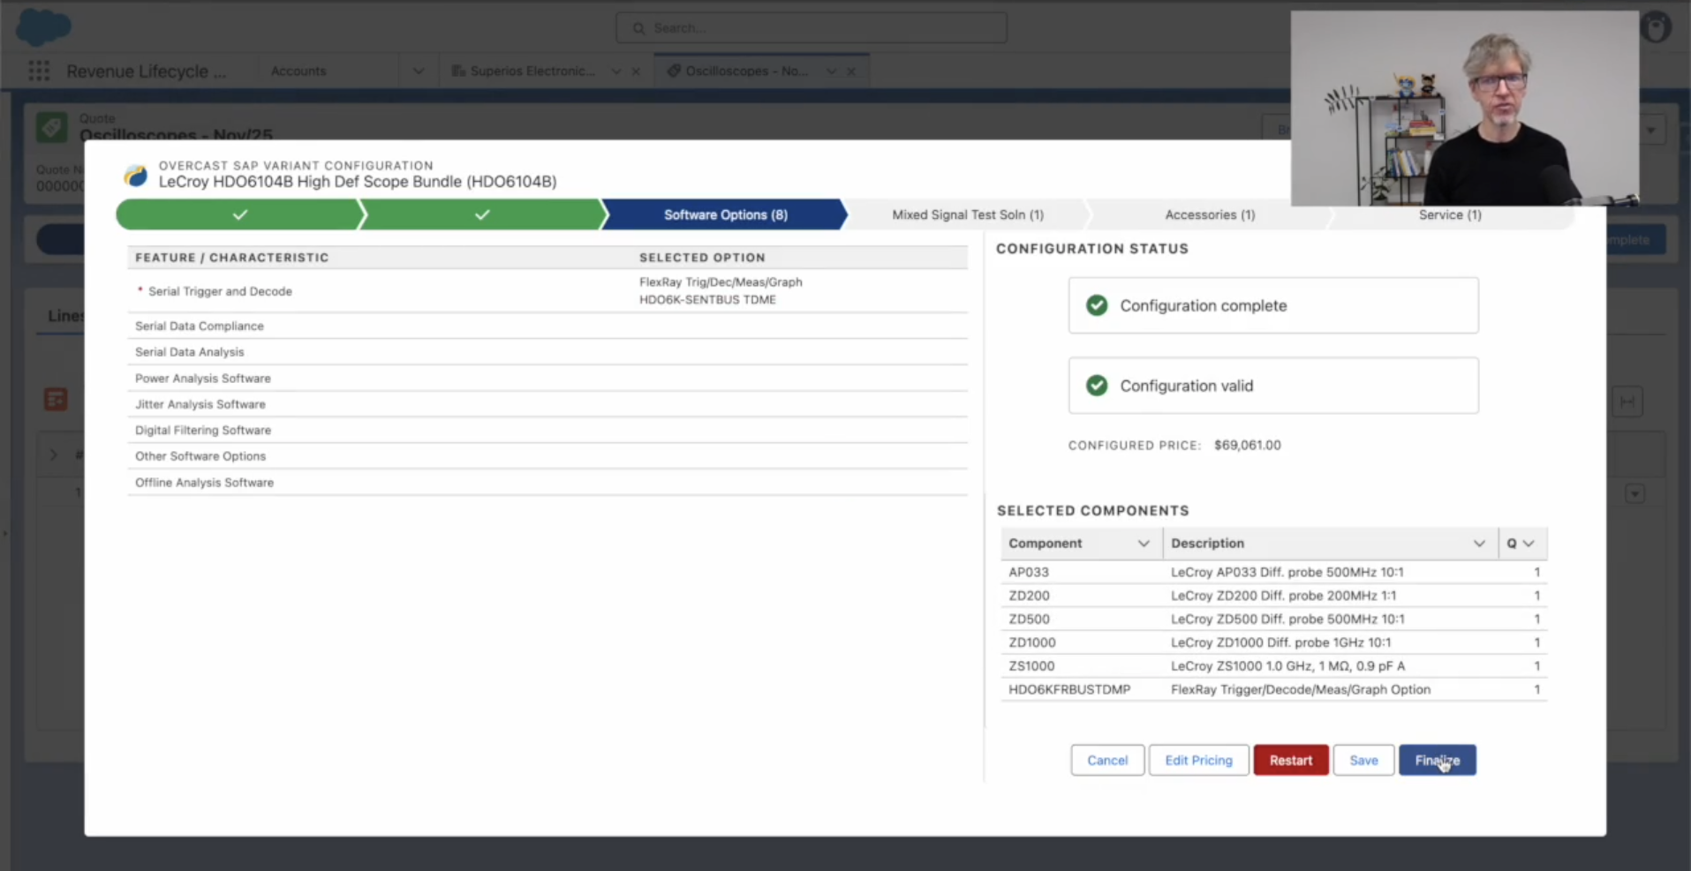Select the Serial Trigger and Decode row
This screenshot has height=871, width=1691.
(x=547, y=291)
